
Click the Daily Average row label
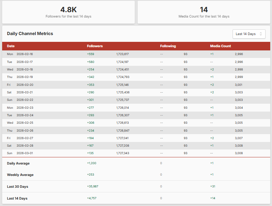pos(18,163)
